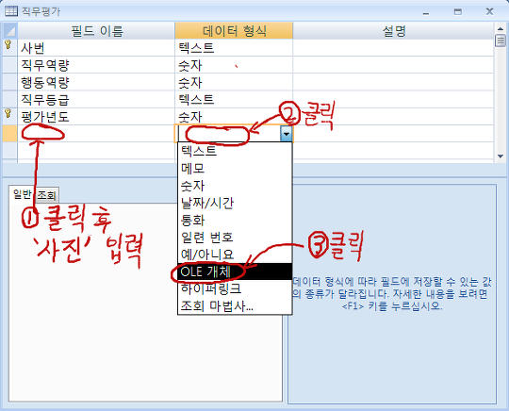Close the 직무평가 window

click(x=489, y=11)
